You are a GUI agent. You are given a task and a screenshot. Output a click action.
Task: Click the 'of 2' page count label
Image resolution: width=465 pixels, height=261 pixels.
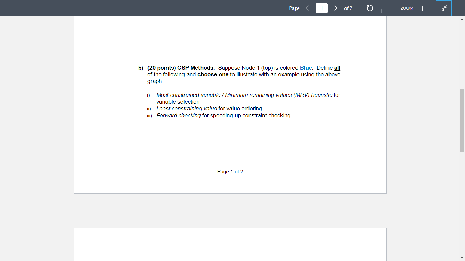click(348, 8)
